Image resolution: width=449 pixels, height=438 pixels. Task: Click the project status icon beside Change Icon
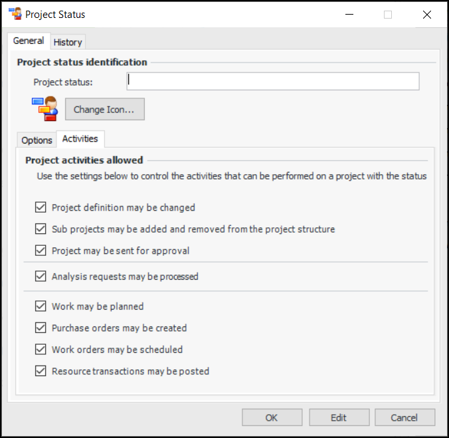(45, 109)
